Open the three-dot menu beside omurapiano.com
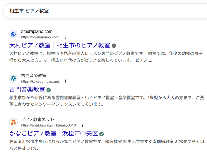 tap(65, 37)
